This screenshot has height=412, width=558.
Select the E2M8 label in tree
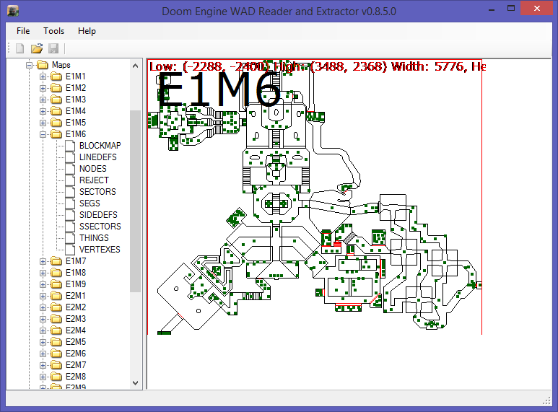coord(76,377)
